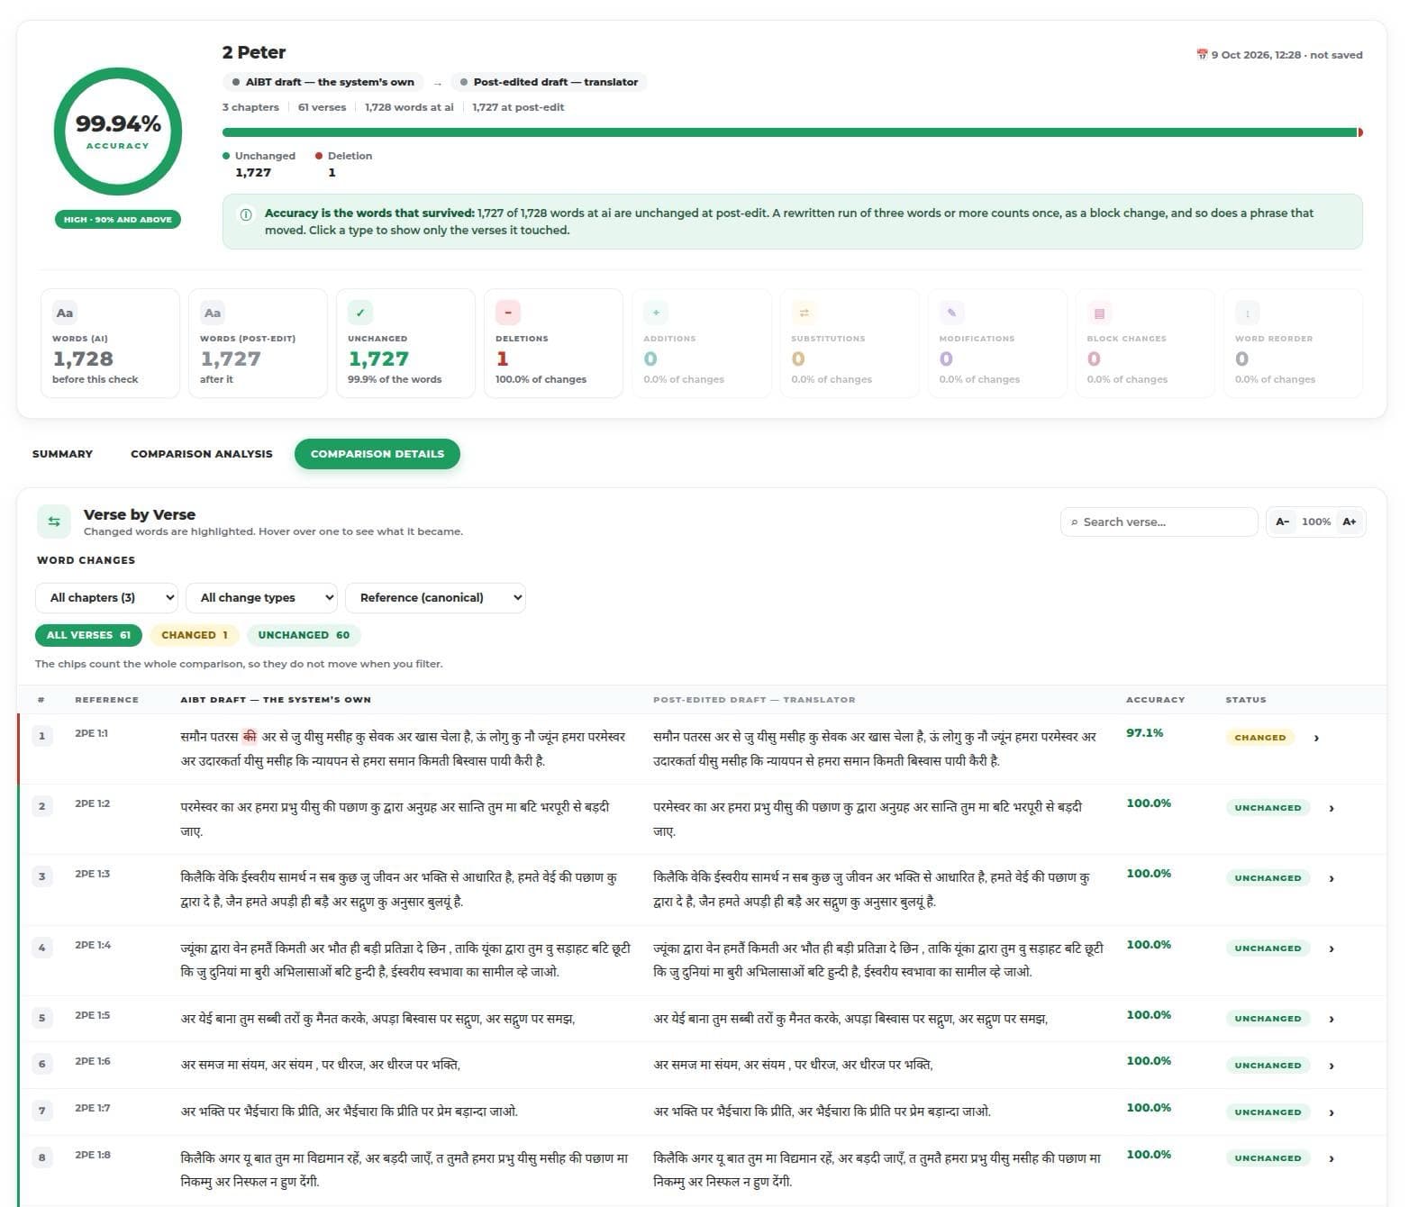
Task: Expand verse 2PE 1:1 row chevron
Action: click(1316, 738)
